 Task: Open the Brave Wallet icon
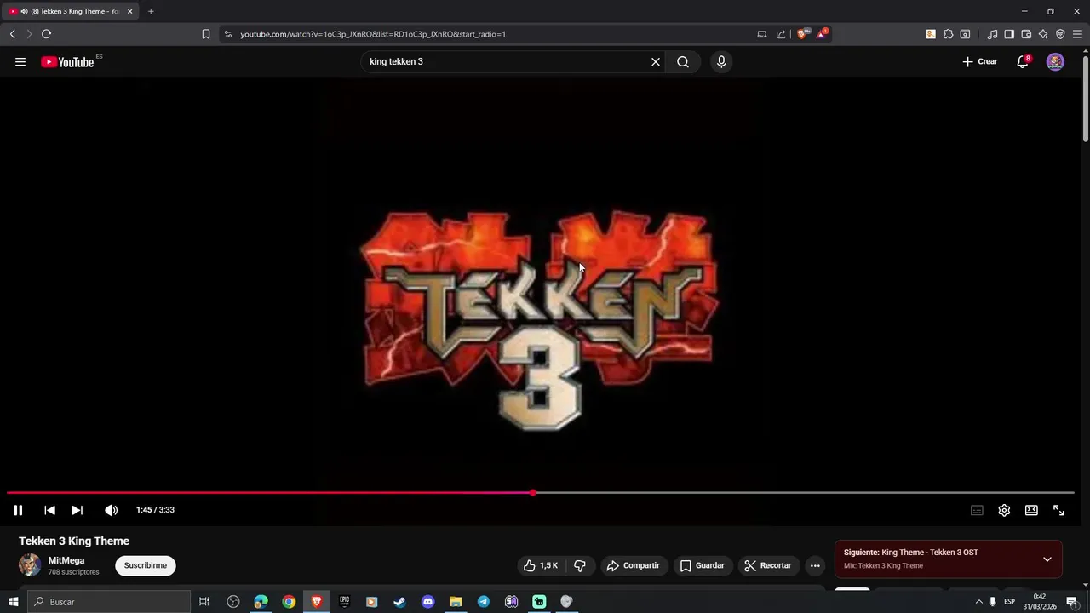tap(1026, 34)
